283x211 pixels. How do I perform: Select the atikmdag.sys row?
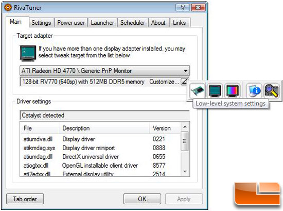pos(100,148)
